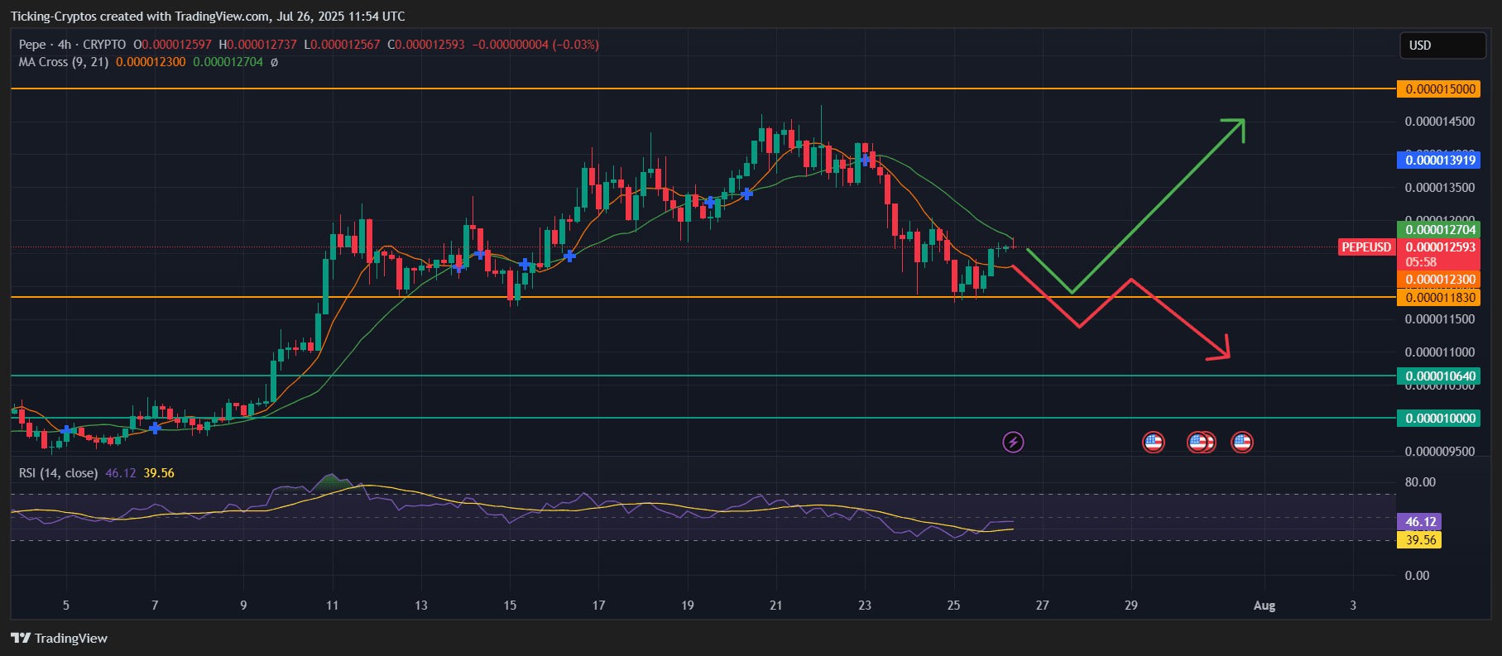Click the orange 0.000011830 support level label
This screenshot has height=656, width=1502.
[x=1438, y=298]
